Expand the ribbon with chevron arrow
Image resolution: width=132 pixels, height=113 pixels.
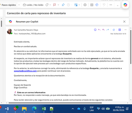click(117, 6)
